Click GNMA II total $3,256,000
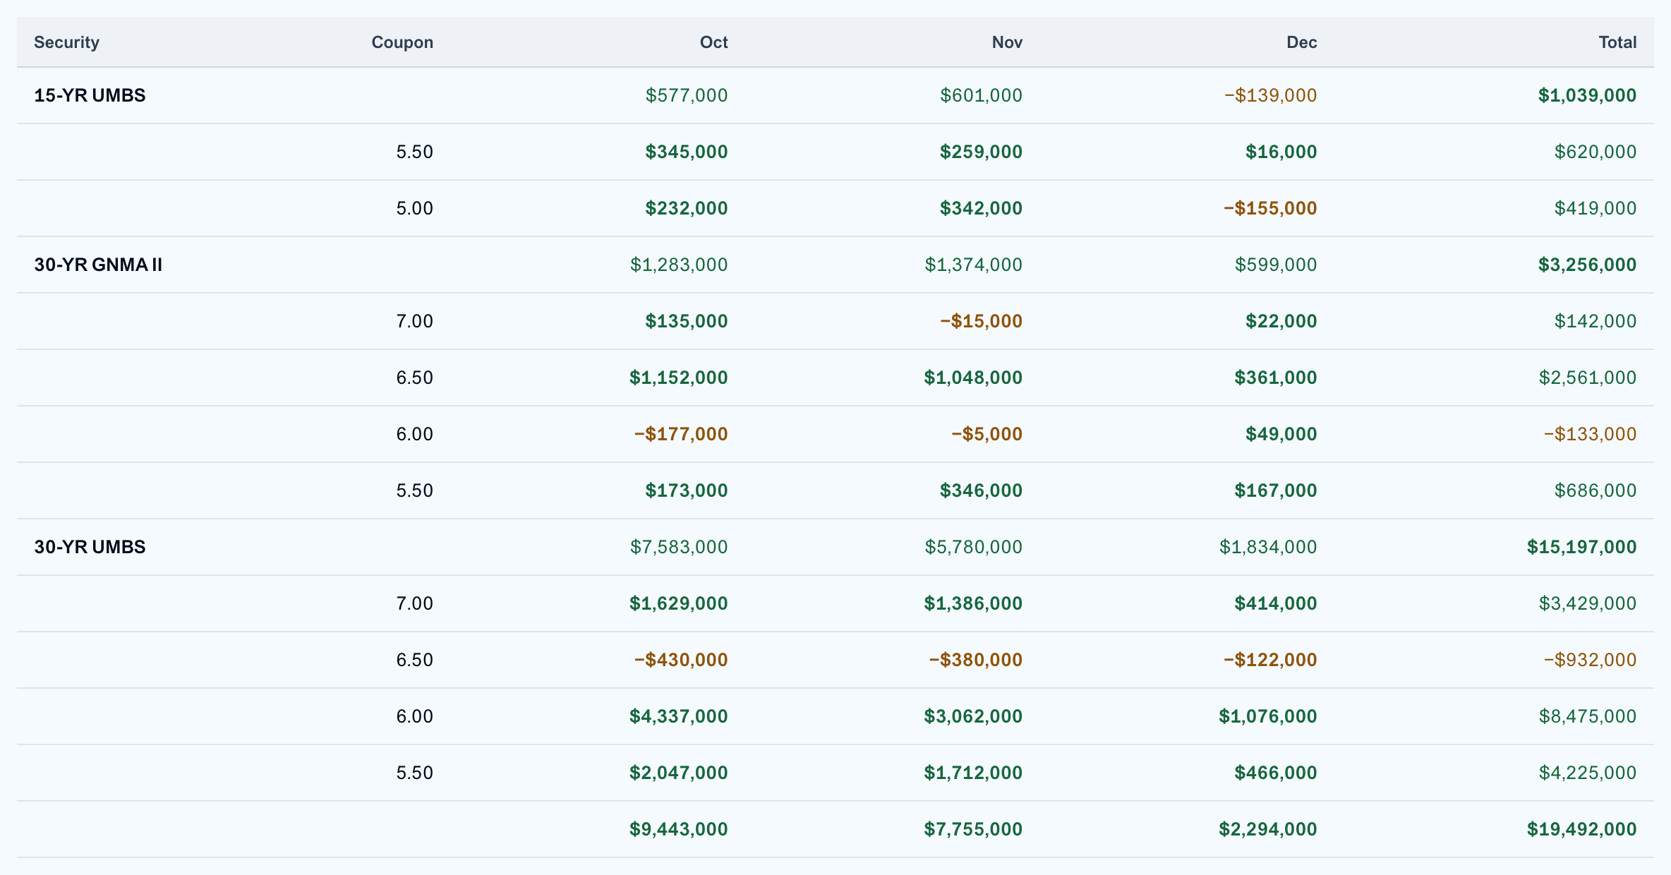This screenshot has width=1671, height=875. pos(1587,265)
